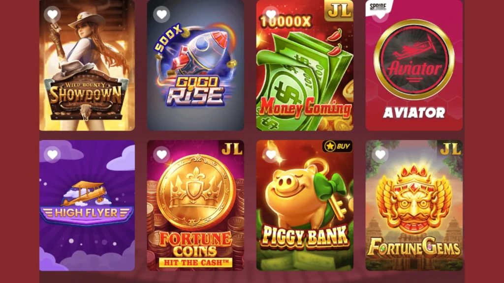Click the JL badge on Money Coming

(x=339, y=11)
